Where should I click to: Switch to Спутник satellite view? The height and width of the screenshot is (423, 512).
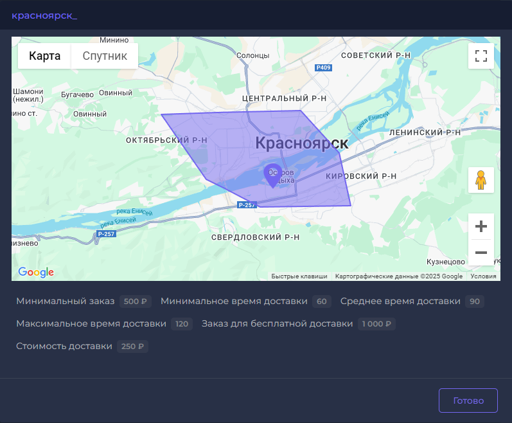click(x=105, y=56)
